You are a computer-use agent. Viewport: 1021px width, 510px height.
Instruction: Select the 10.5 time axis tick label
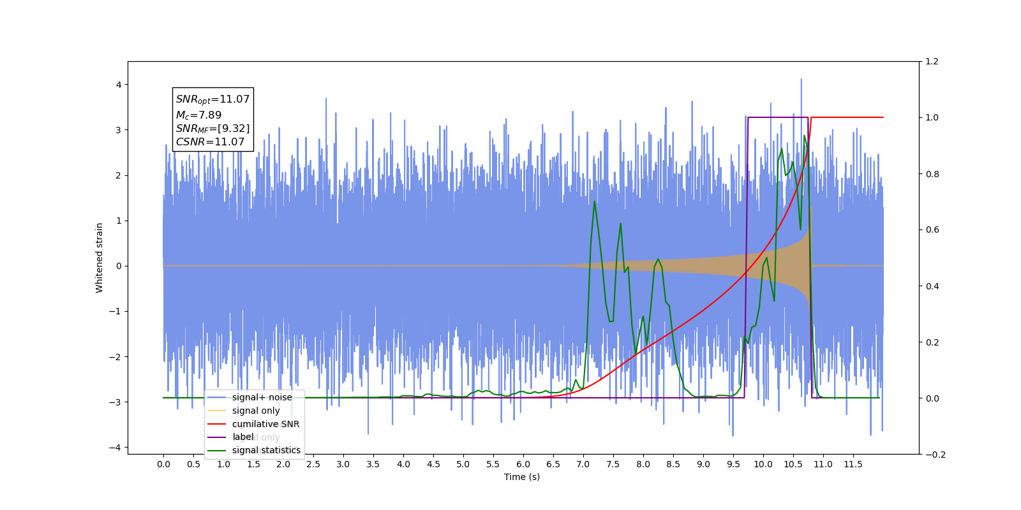pos(793,464)
